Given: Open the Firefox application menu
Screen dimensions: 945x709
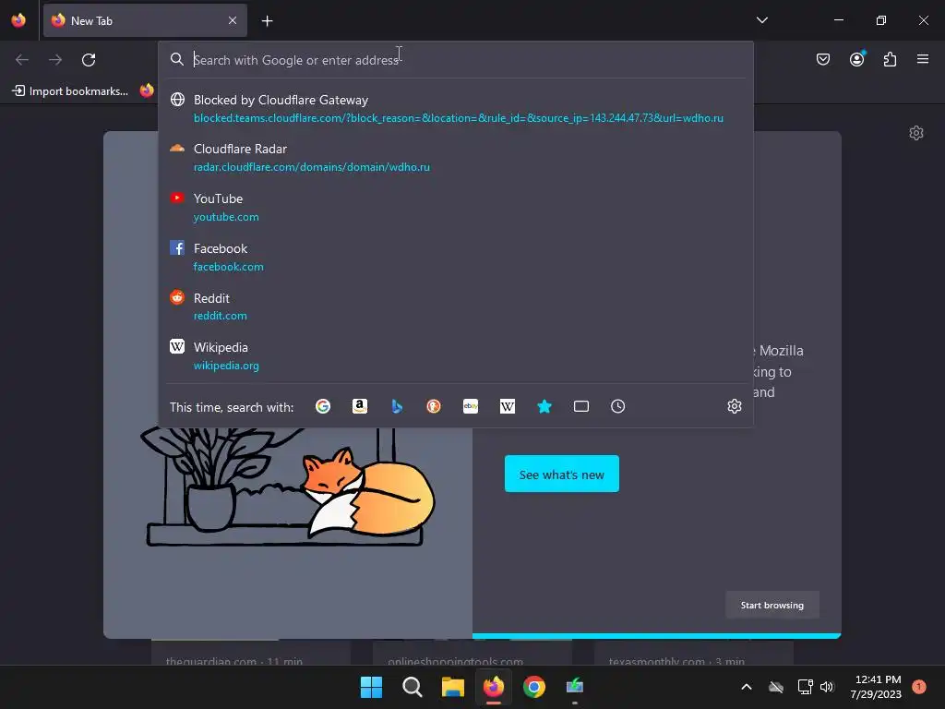Looking at the screenshot, I should pos(923,59).
